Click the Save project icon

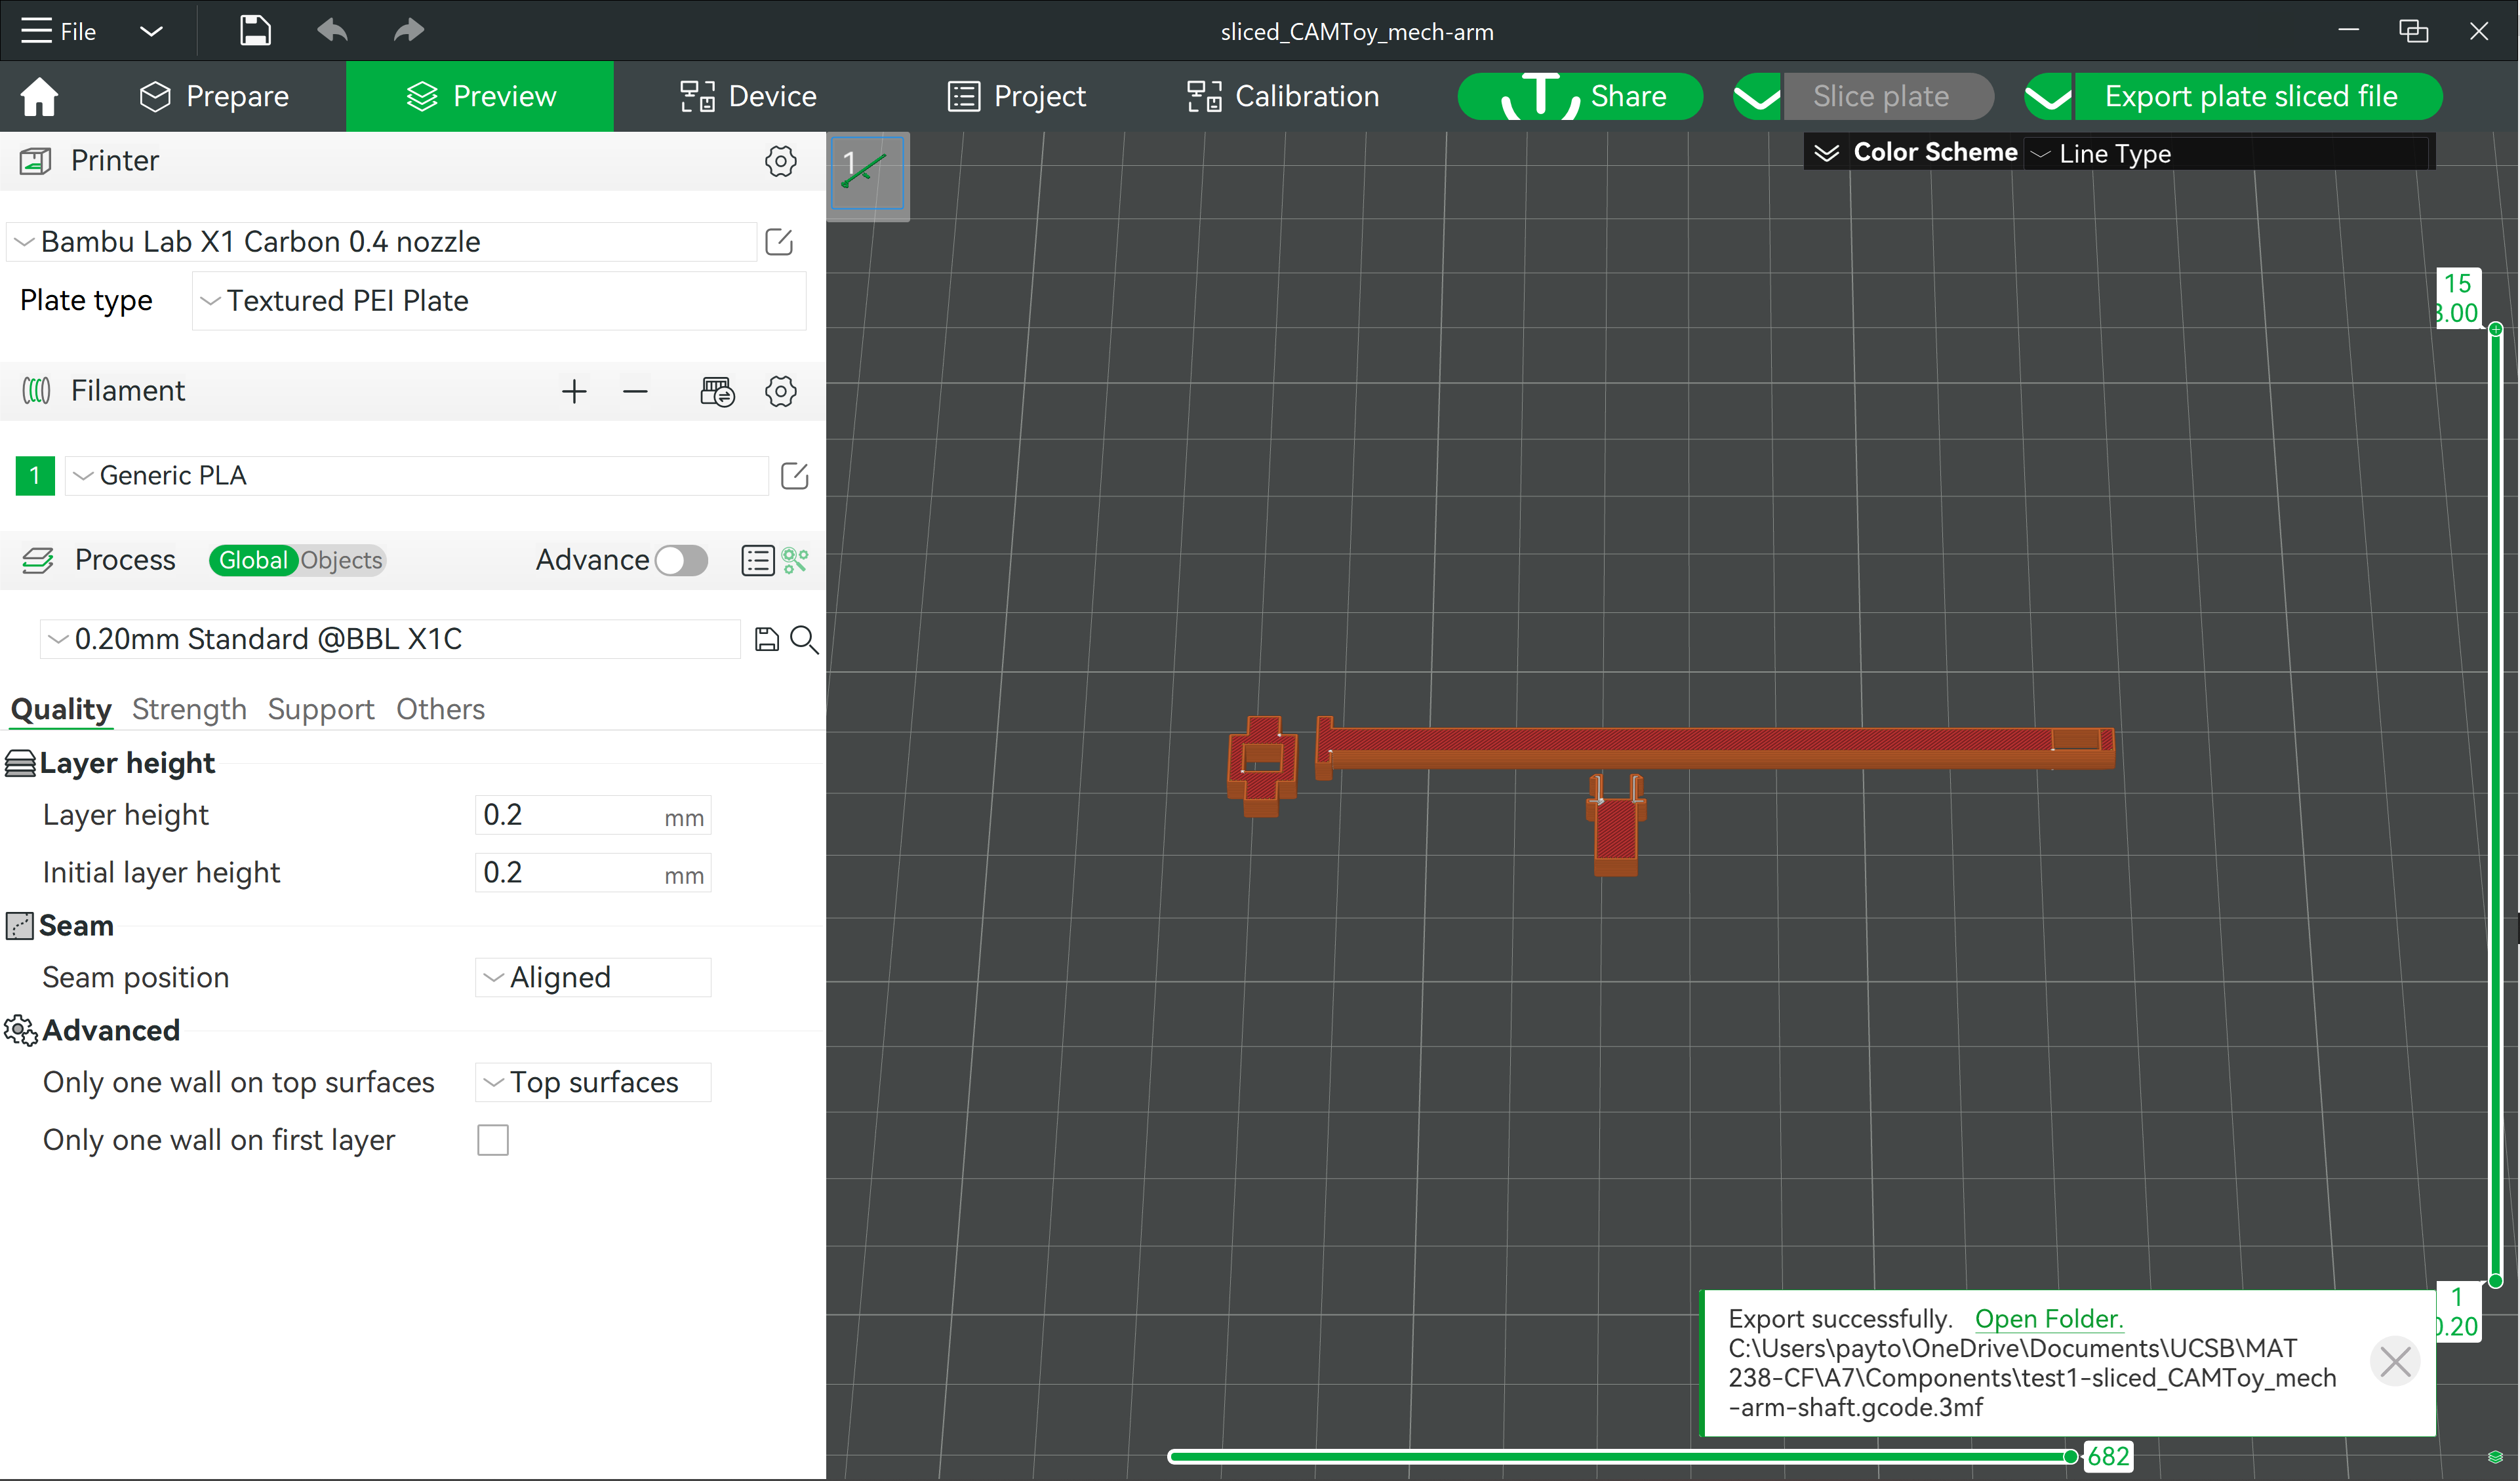(x=255, y=30)
